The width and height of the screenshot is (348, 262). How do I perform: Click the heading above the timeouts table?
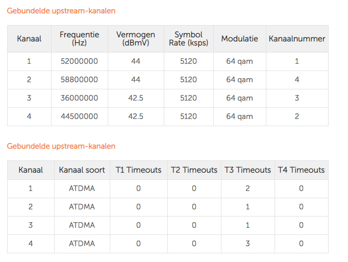(x=61, y=146)
